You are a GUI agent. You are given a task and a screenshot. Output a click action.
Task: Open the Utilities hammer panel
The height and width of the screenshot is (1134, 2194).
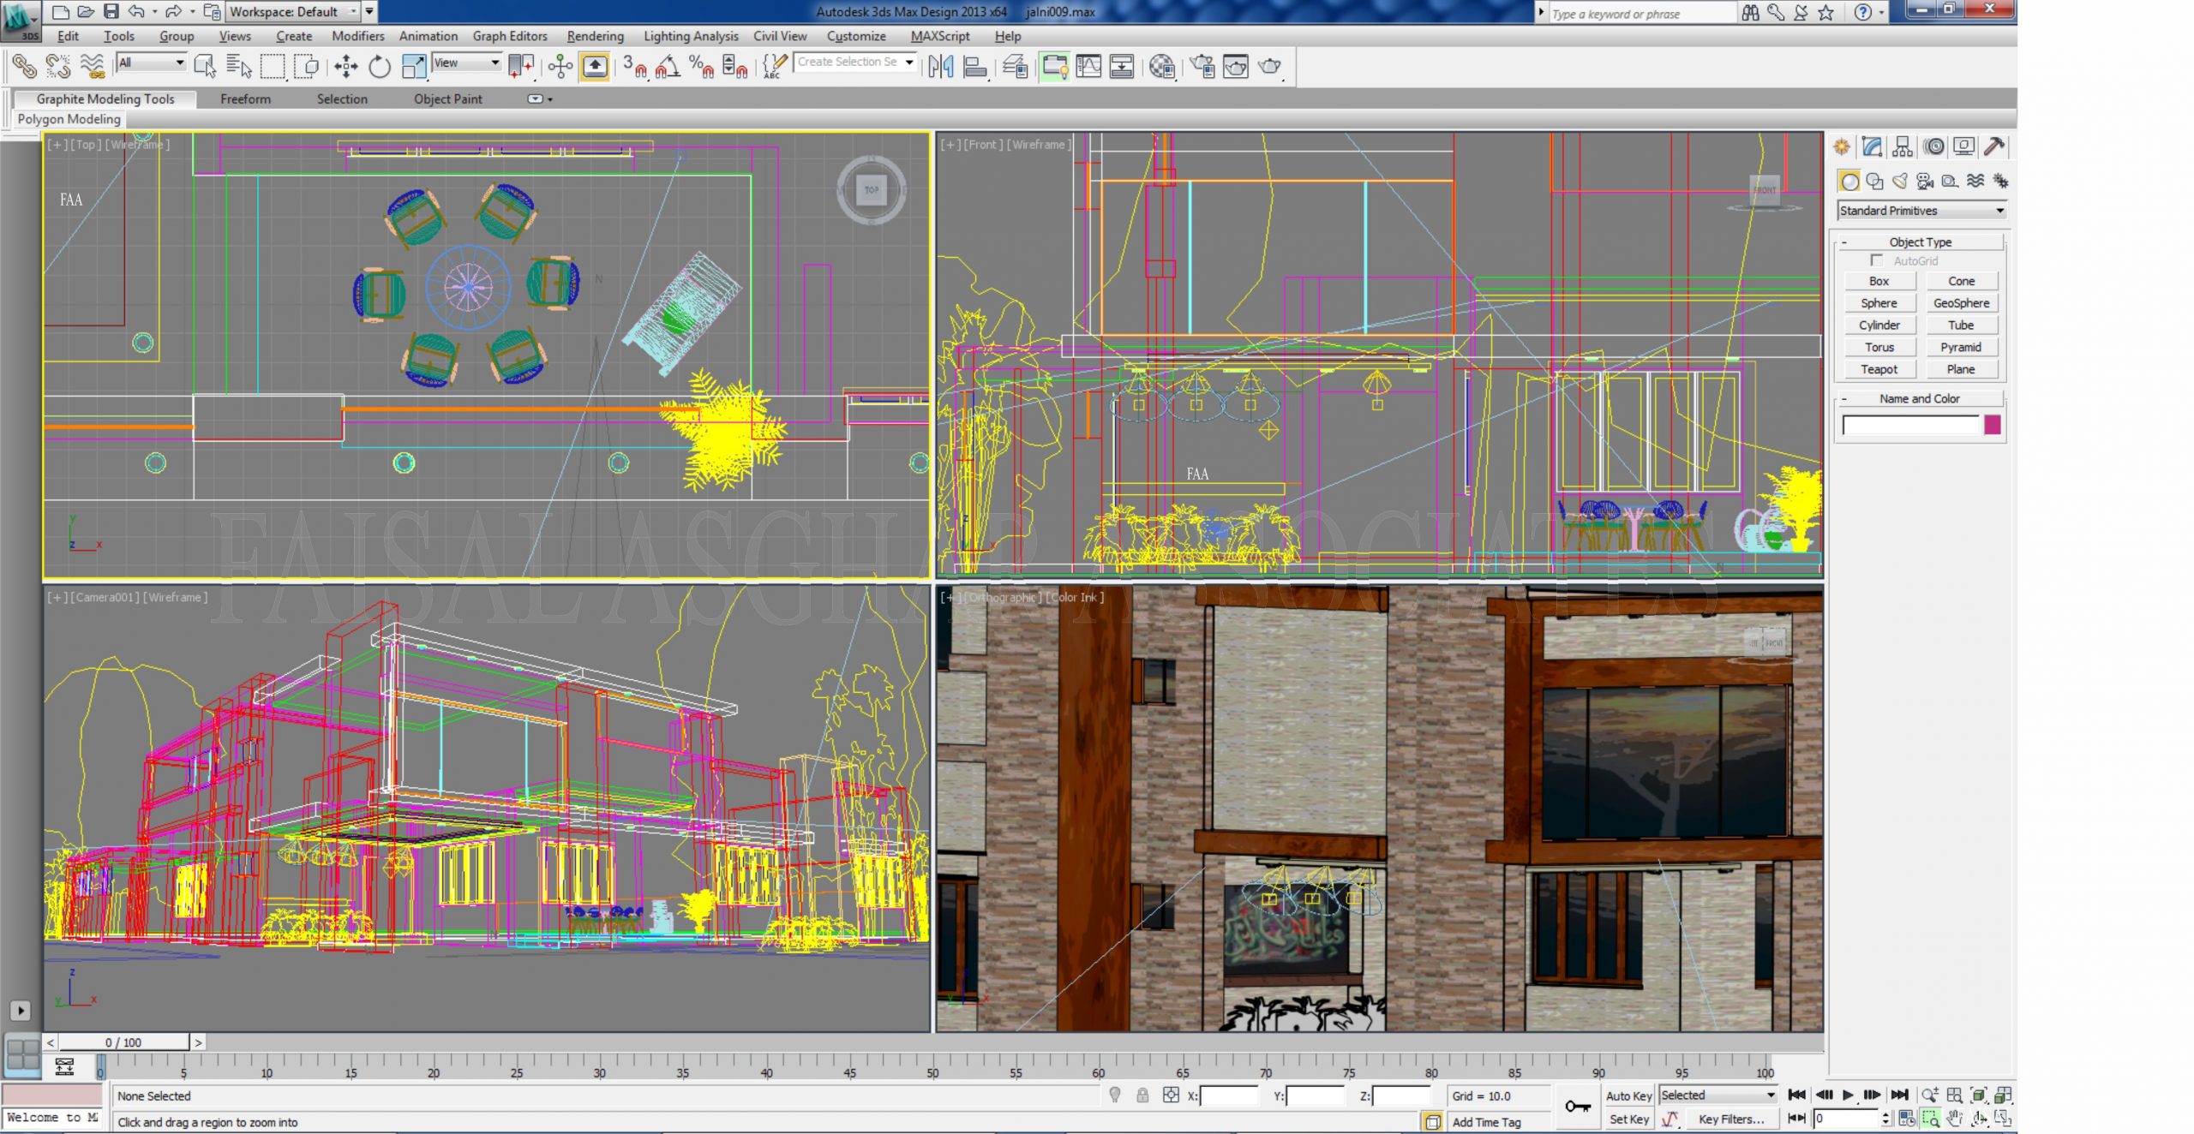tap(1994, 147)
